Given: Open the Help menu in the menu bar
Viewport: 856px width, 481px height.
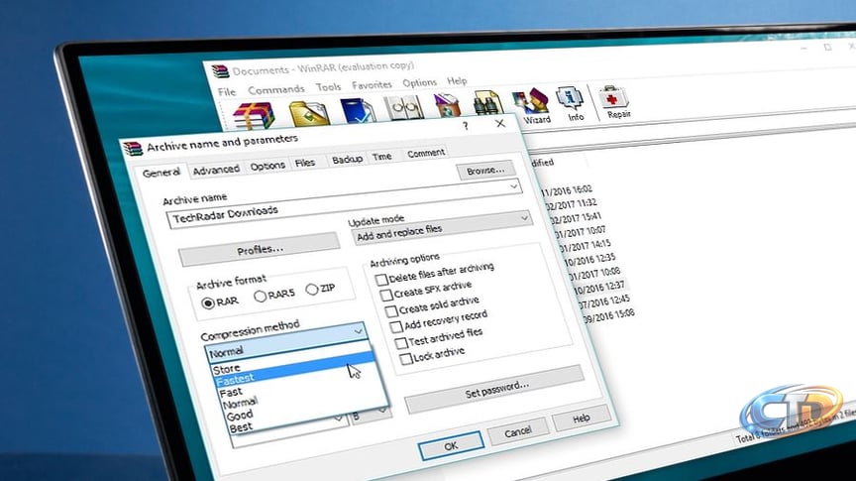Looking at the screenshot, I should [x=457, y=81].
